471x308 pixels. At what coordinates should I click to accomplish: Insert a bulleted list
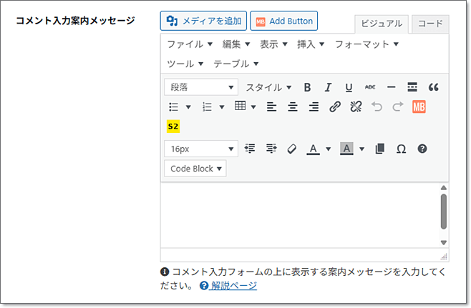[x=174, y=106]
